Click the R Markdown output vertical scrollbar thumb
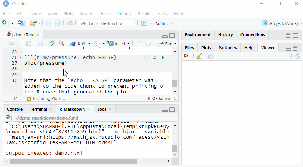This screenshot has height=167, width=303. click(175, 149)
